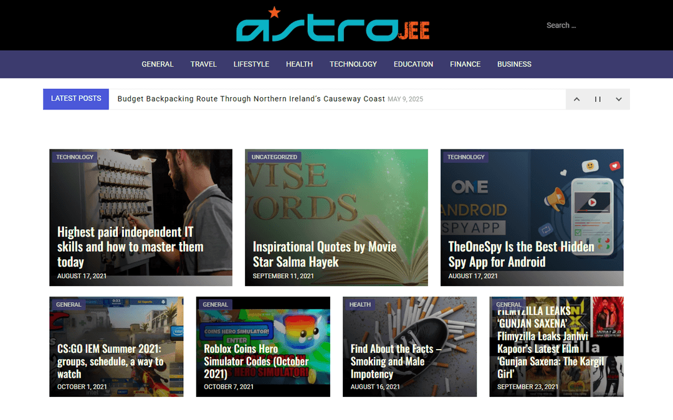Click August 17, 2021 on TheOneSpy card
Screen dimensions: 673x420
473,276
